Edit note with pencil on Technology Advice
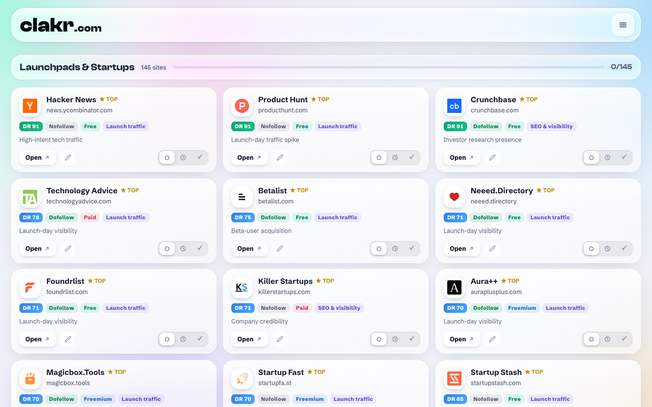Screen dimensions: 652x407 (68, 249)
